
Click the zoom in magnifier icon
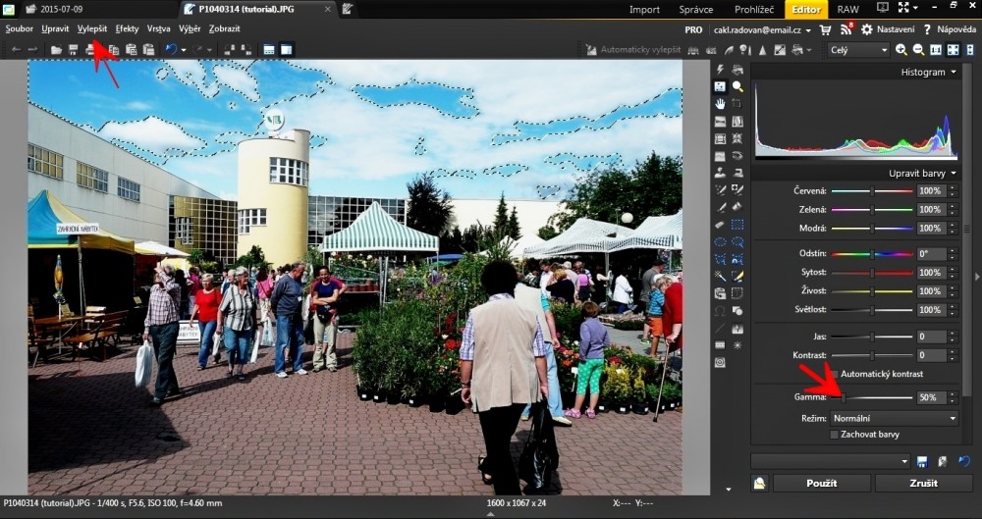[x=901, y=50]
